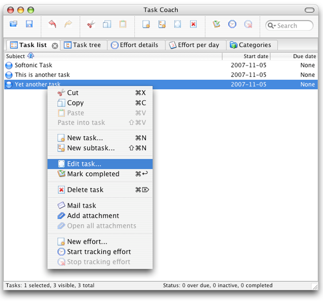Click the window resize grip corner
The image size is (323, 304).
314,286
